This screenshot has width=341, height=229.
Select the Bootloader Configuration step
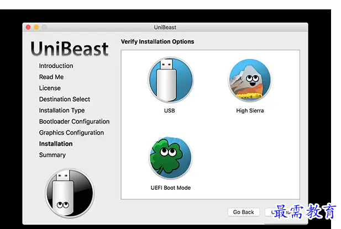point(74,121)
